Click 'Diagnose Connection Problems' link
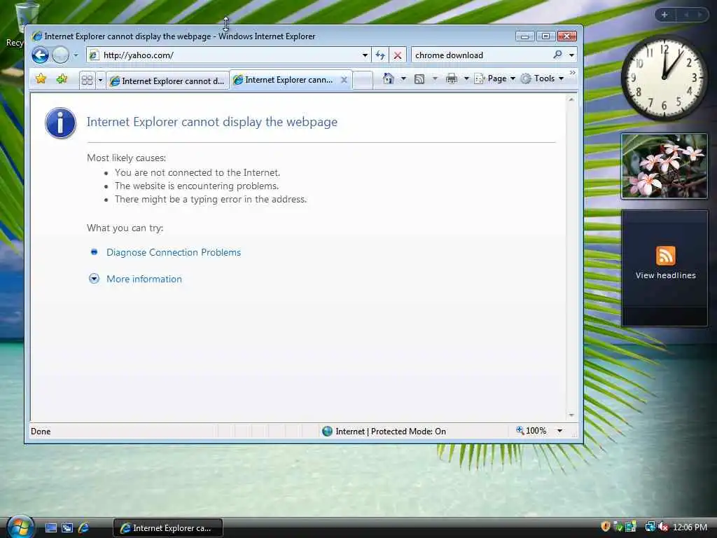 coord(174,252)
